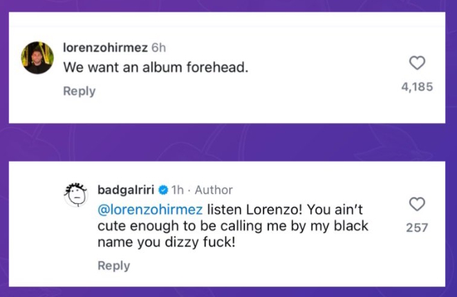Open badgalriri's sketch-face avatar

76,195
